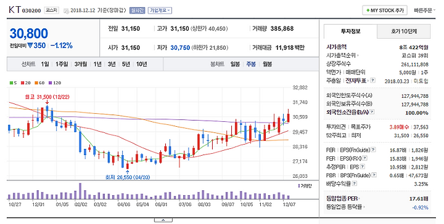Click the MY STOCK 추가 button
444x224 pixels.
tap(385, 10)
